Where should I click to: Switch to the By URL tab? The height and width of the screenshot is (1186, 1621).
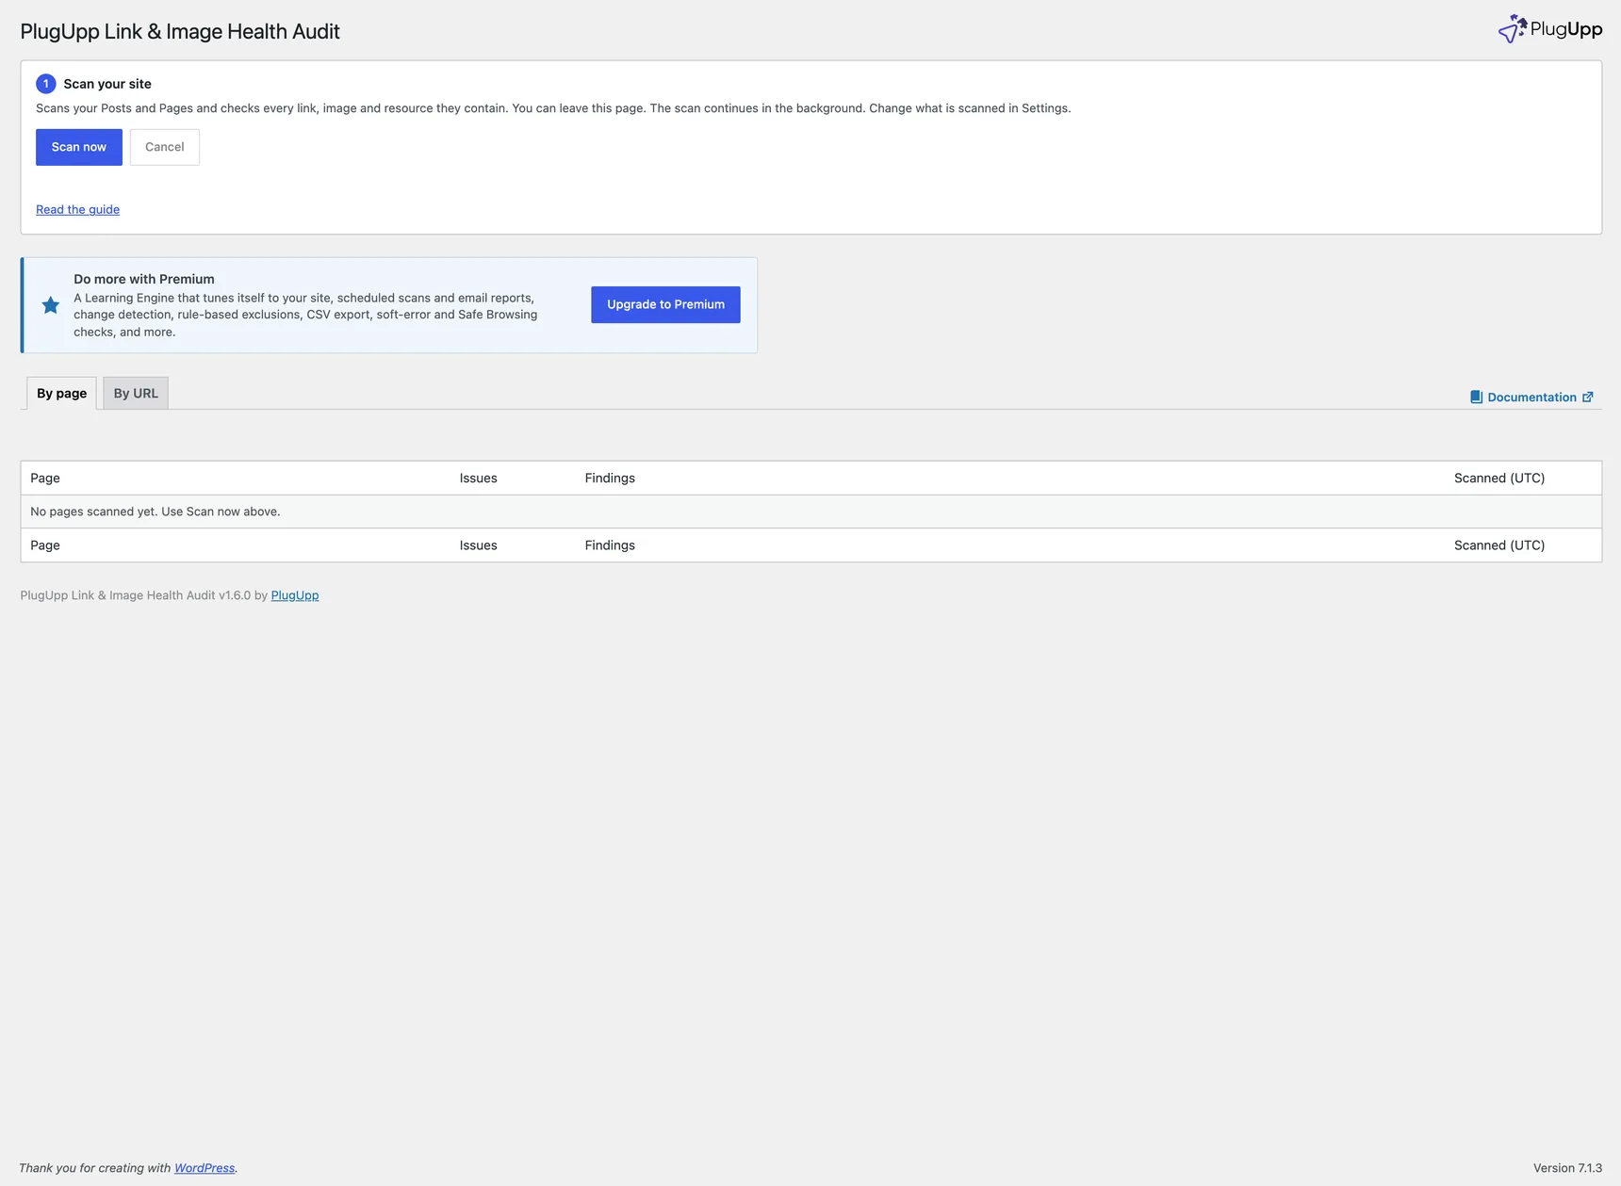(136, 393)
